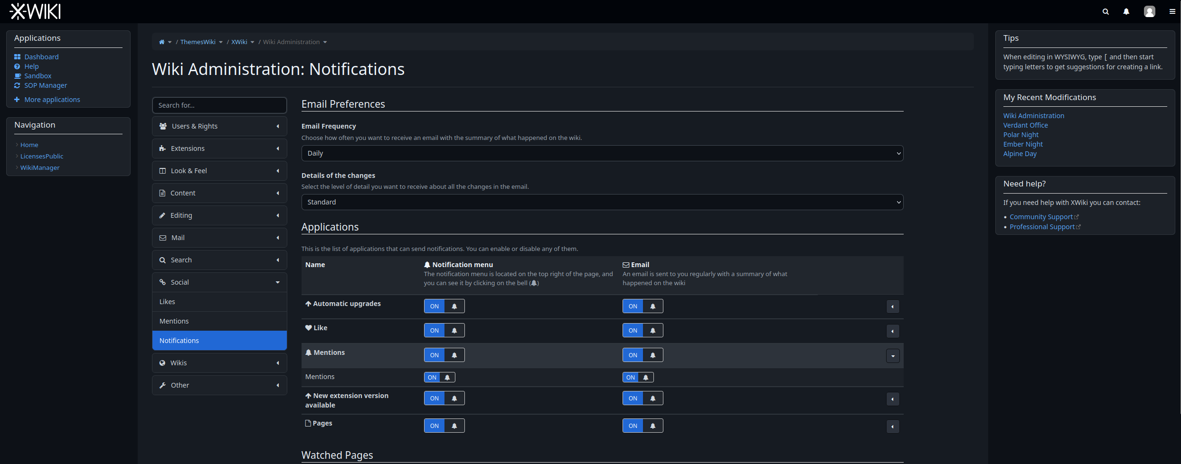Toggle Pages notification menu switch
Viewport: 1181px width, 464px height.
click(444, 426)
